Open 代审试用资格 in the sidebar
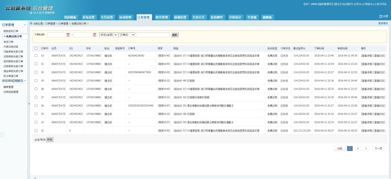 point(11,47)
